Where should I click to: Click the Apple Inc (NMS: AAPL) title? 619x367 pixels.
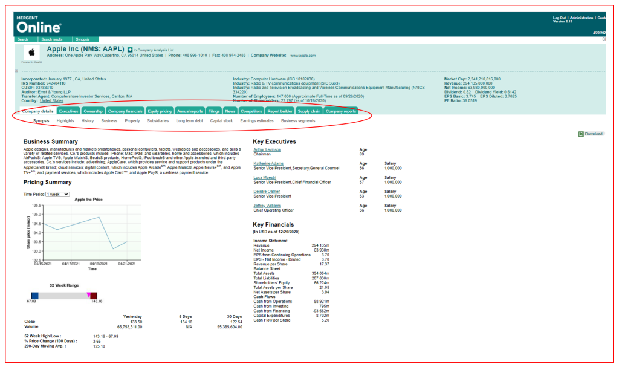[86, 49]
